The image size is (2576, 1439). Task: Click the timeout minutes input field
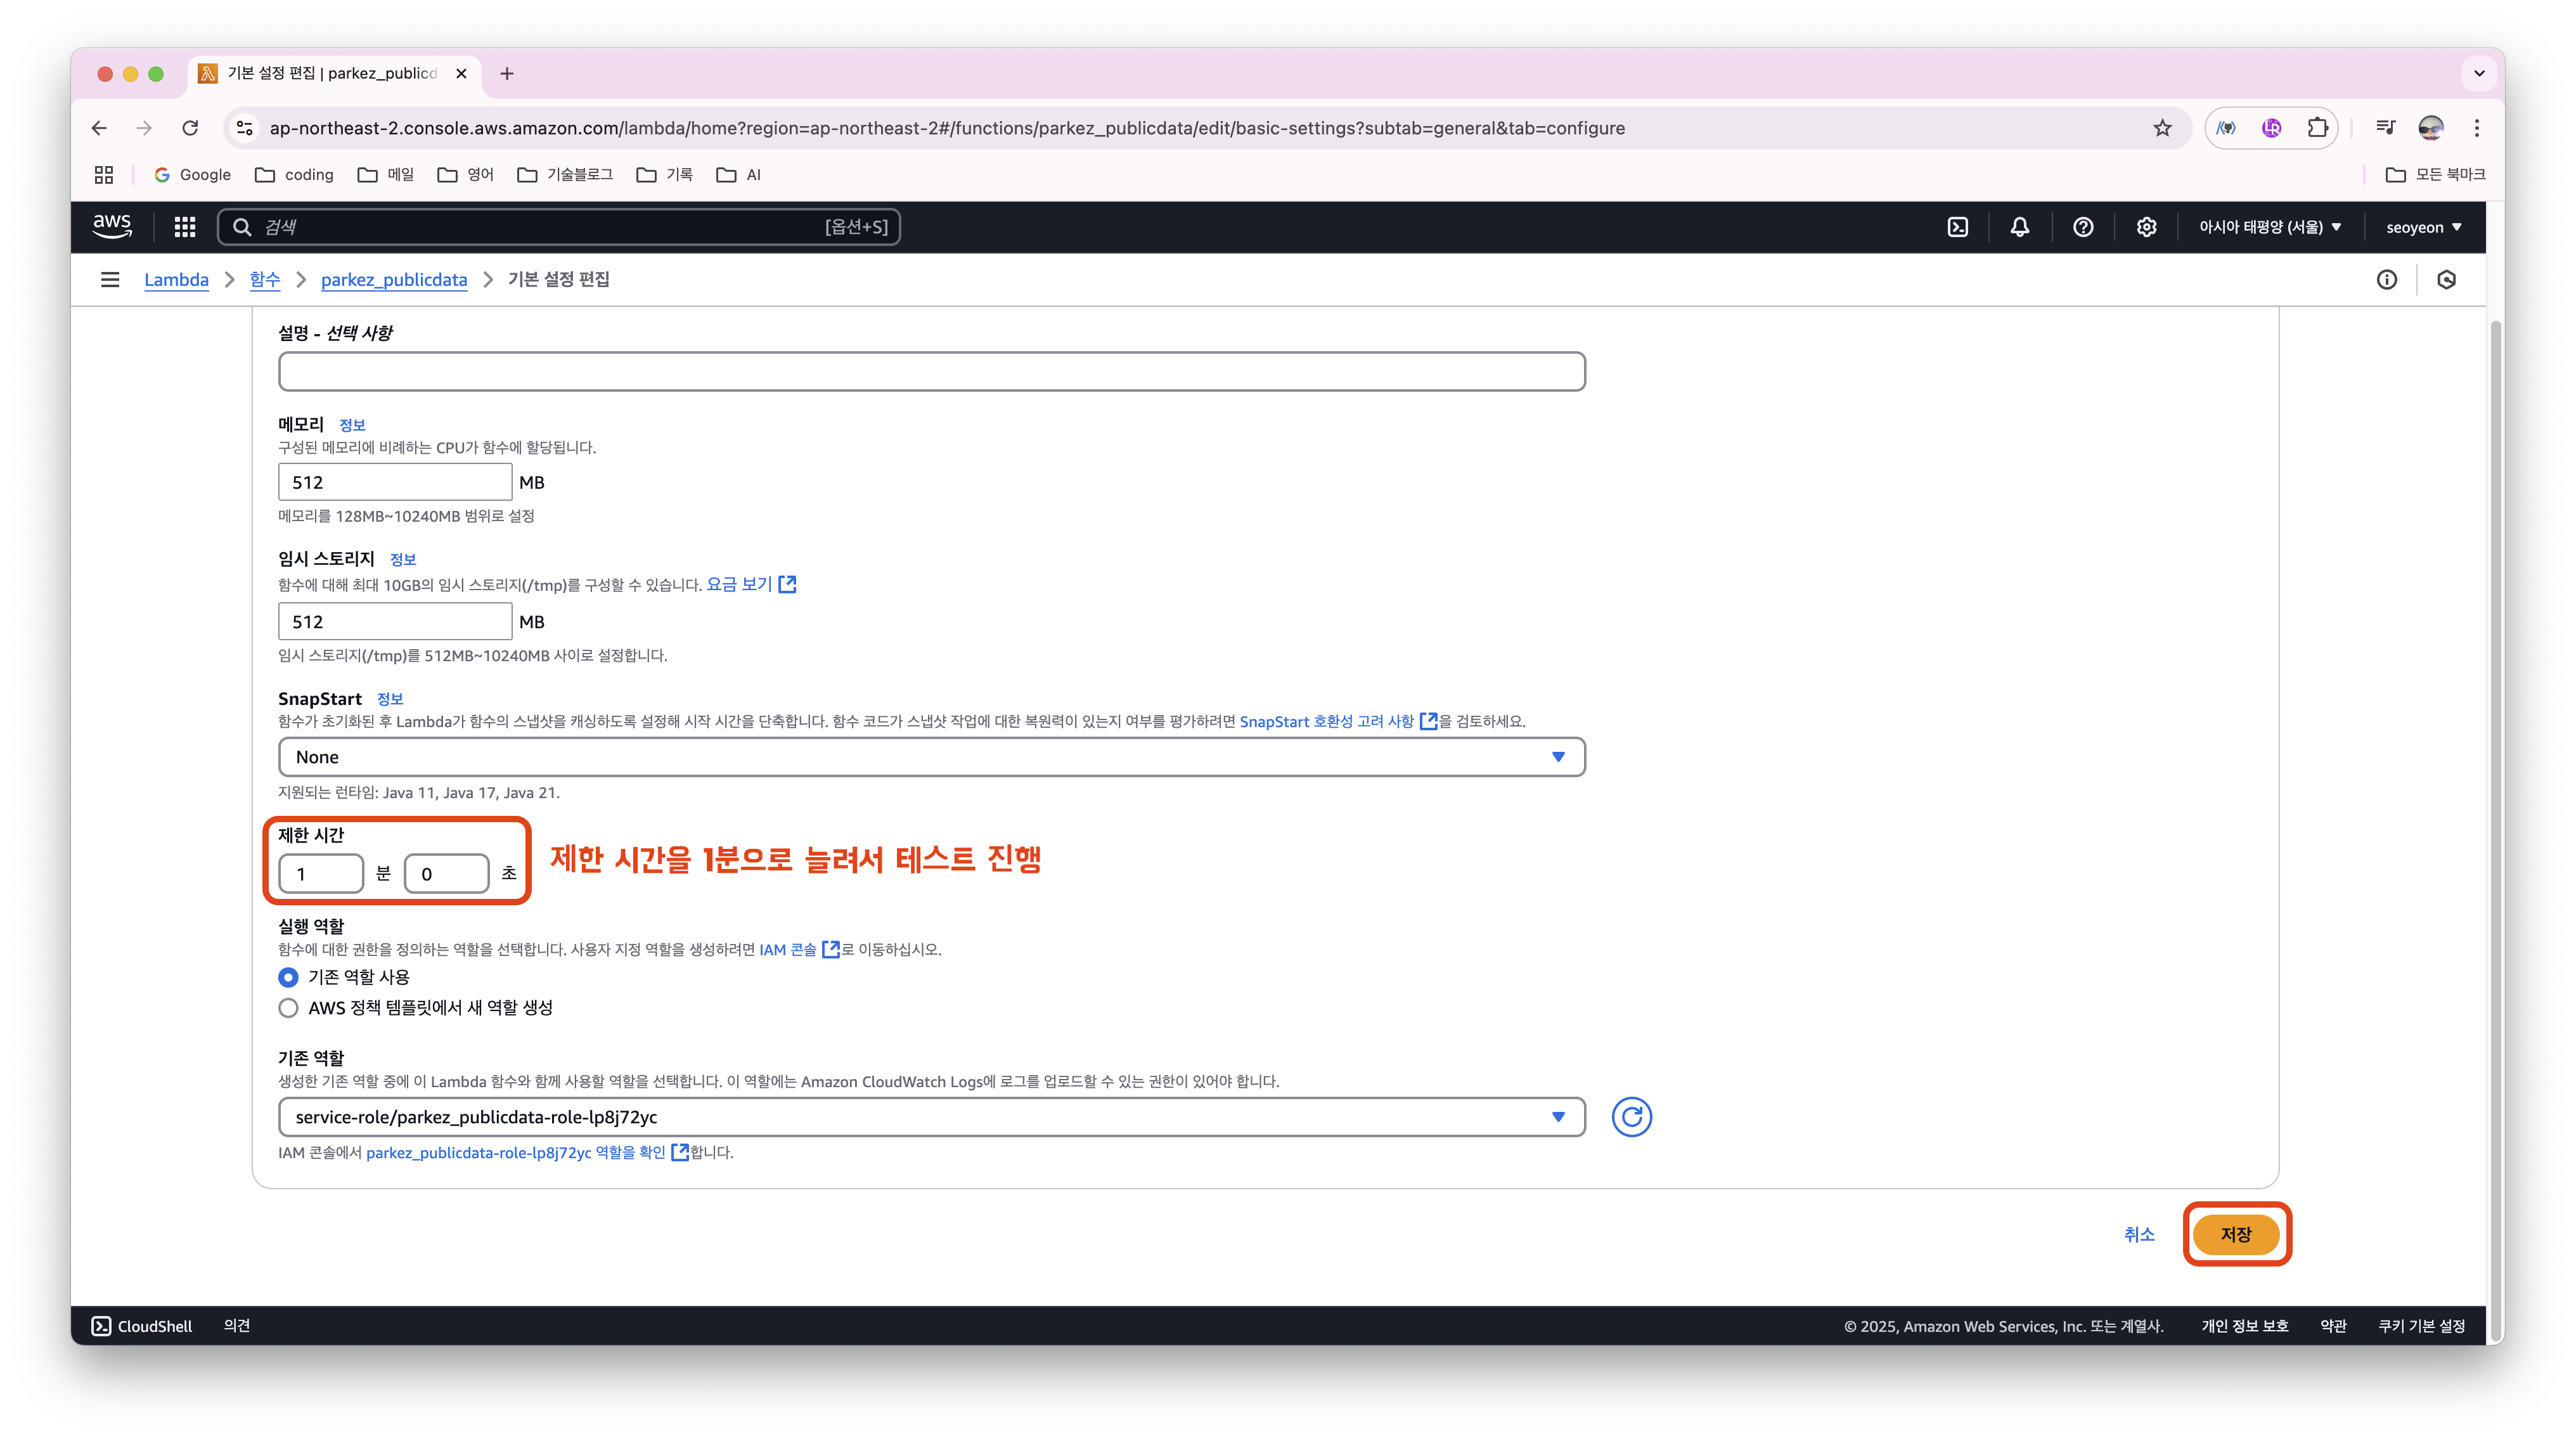pos(320,874)
